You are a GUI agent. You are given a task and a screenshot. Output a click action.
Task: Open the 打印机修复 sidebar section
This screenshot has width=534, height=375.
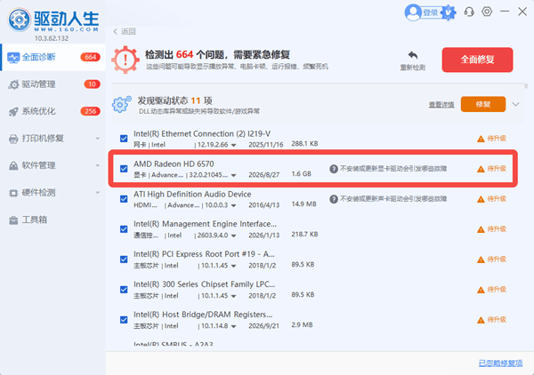pyautogui.click(x=53, y=139)
